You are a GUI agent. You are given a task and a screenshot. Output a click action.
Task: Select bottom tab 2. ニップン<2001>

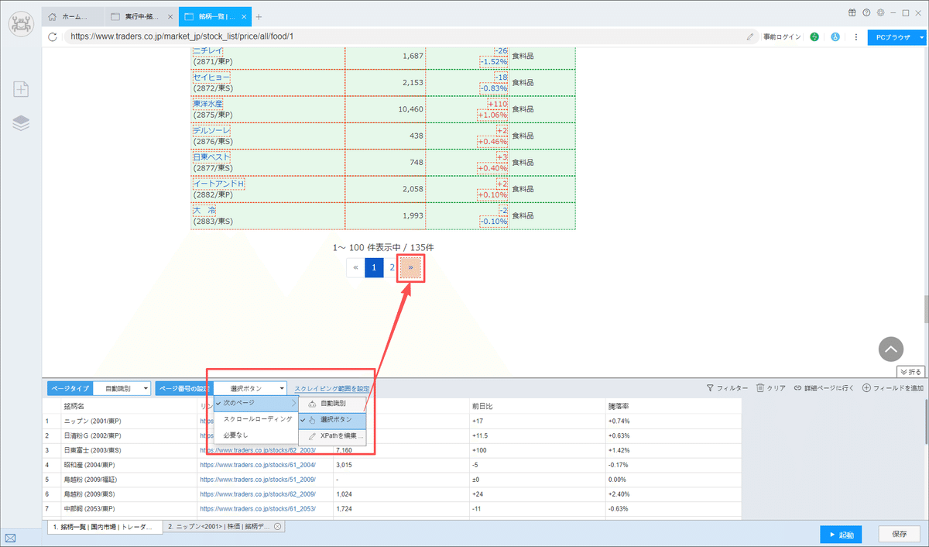coord(225,527)
